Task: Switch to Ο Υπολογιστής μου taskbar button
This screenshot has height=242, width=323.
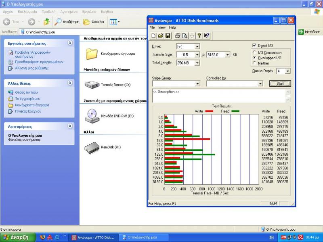Action: pyautogui.click(x=143, y=238)
